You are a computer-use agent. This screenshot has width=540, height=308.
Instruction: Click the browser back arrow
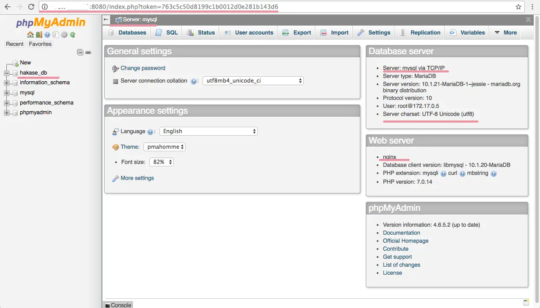[7, 7]
